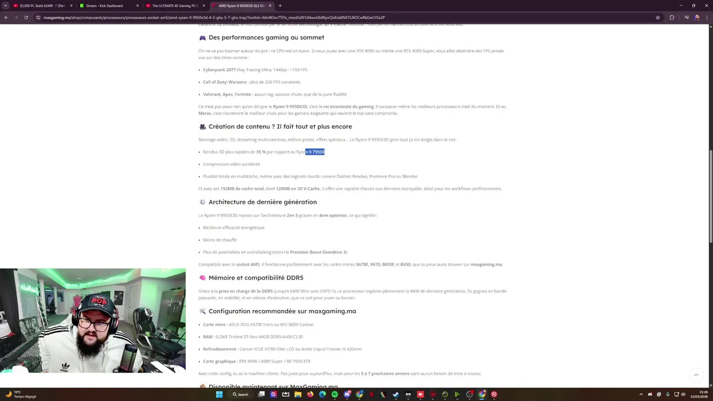
Task: View site information icon in address bar
Action: click(x=38, y=17)
